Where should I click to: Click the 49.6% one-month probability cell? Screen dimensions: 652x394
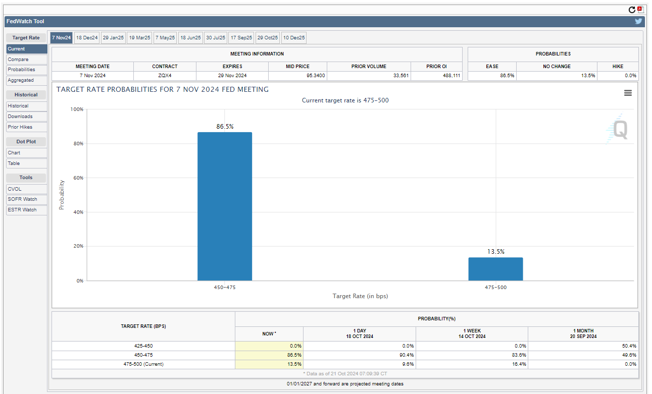583,355
